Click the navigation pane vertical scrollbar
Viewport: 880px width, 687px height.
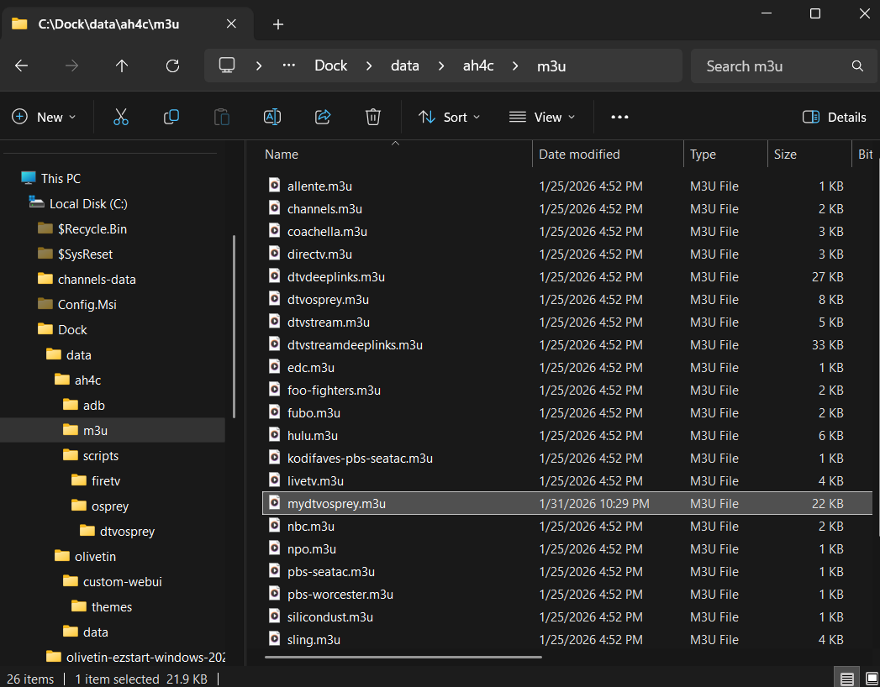234,328
